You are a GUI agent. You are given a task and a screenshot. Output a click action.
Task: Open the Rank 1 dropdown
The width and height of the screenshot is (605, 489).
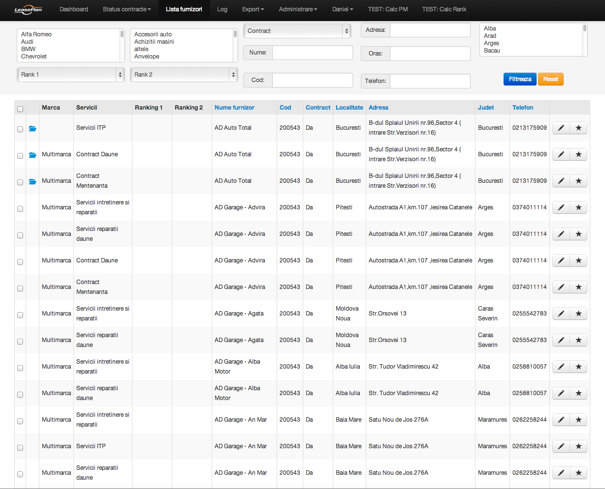coord(71,75)
